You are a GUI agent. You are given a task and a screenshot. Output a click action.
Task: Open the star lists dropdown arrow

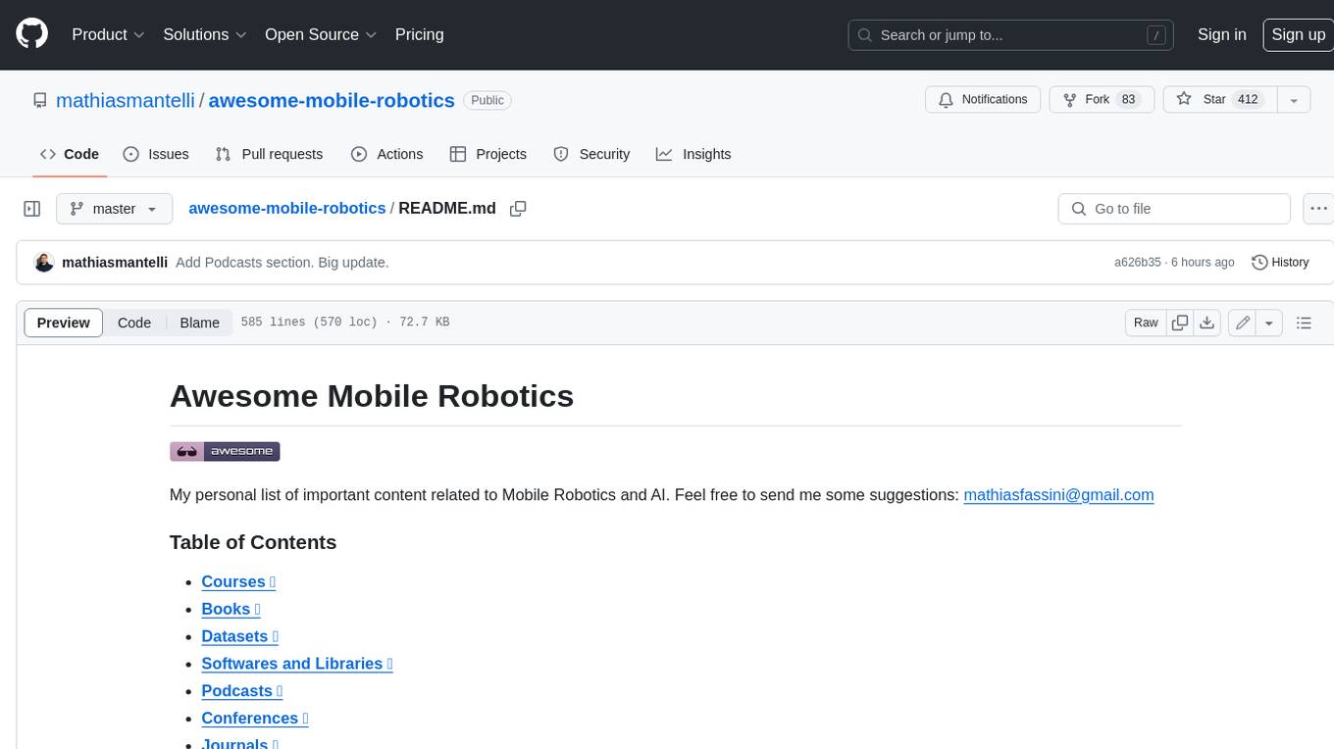(x=1294, y=99)
